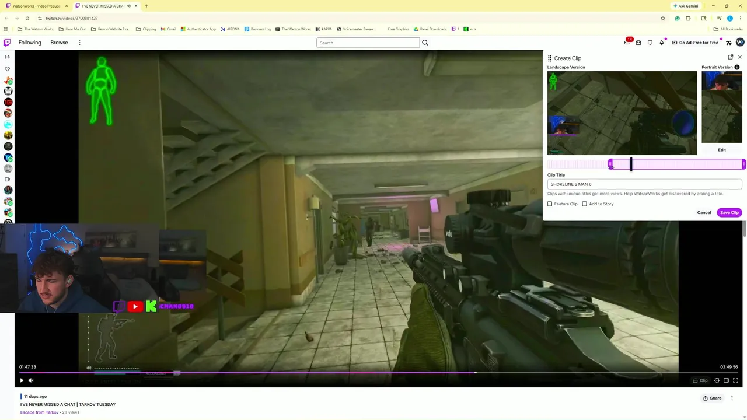Screen dimensions: 747x420
Task: Select the Landscape Version preview
Action: coord(622,113)
